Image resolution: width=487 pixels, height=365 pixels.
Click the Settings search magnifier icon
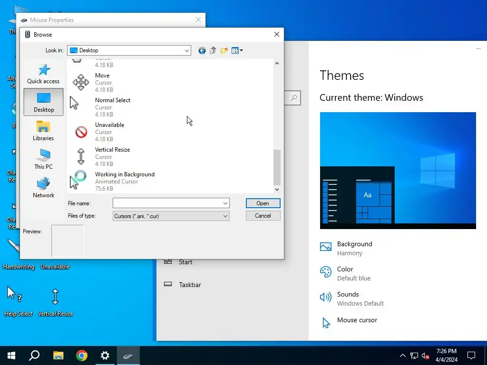pyautogui.click(x=294, y=98)
